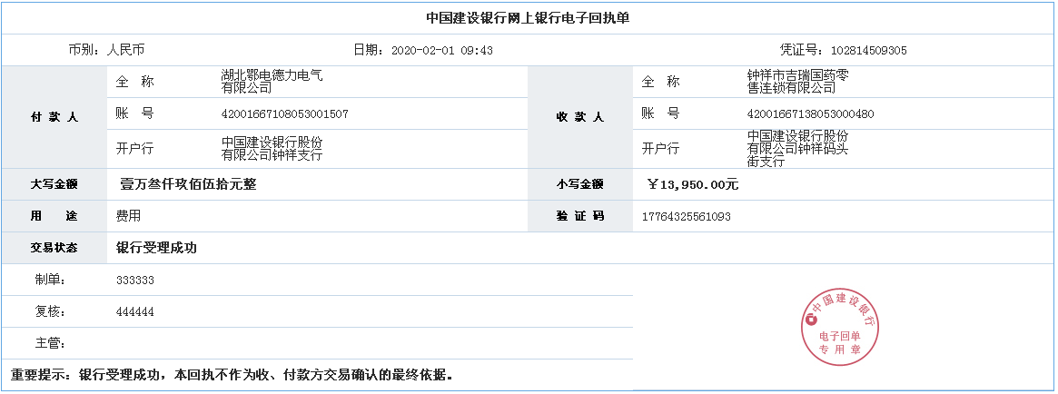Select the currency label 币别：人民币
Viewport: 1058px width, 394px height.
pyautogui.click(x=106, y=50)
